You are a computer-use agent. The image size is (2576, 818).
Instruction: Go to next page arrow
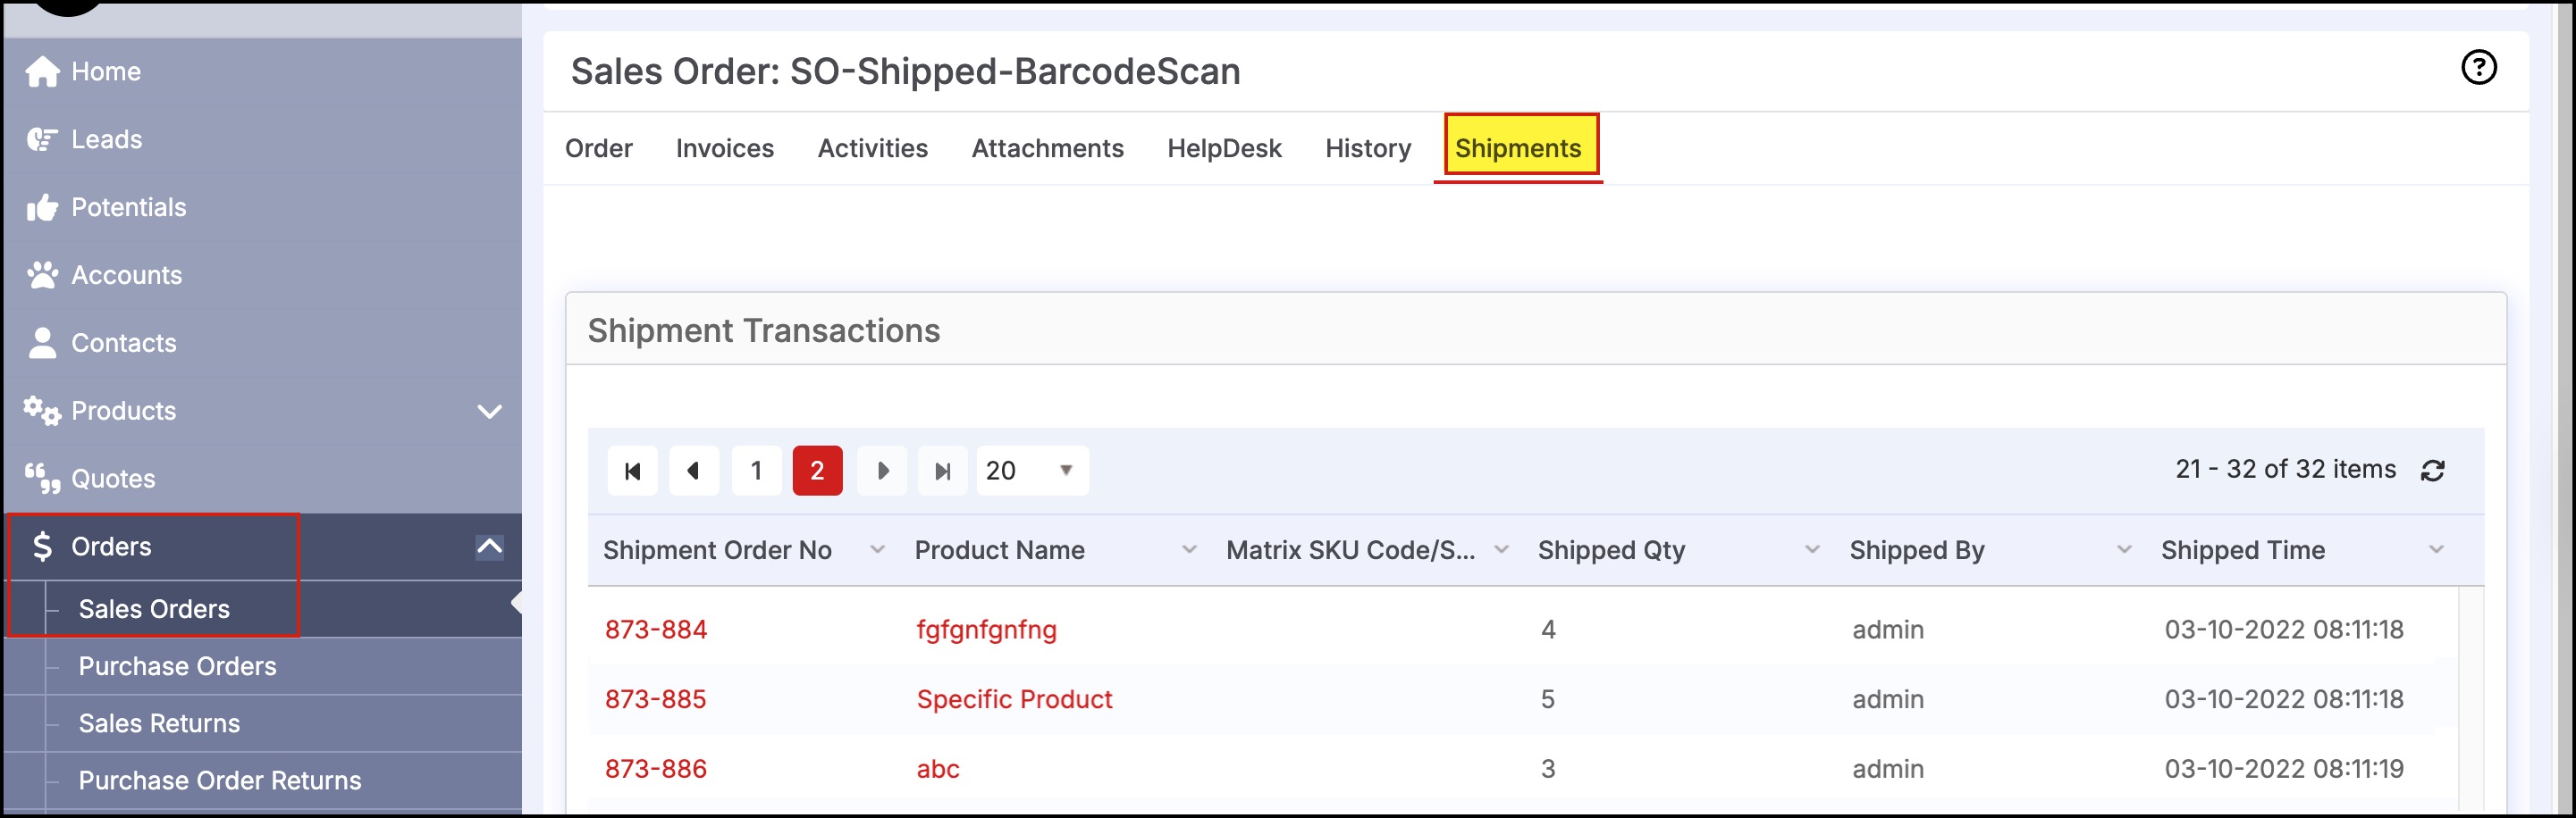tap(882, 471)
